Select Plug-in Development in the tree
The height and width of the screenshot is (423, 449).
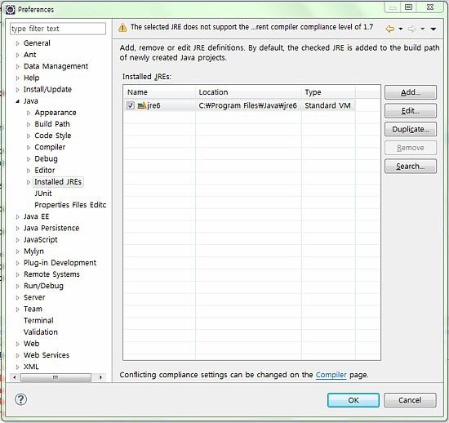pyautogui.click(x=60, y=263)
